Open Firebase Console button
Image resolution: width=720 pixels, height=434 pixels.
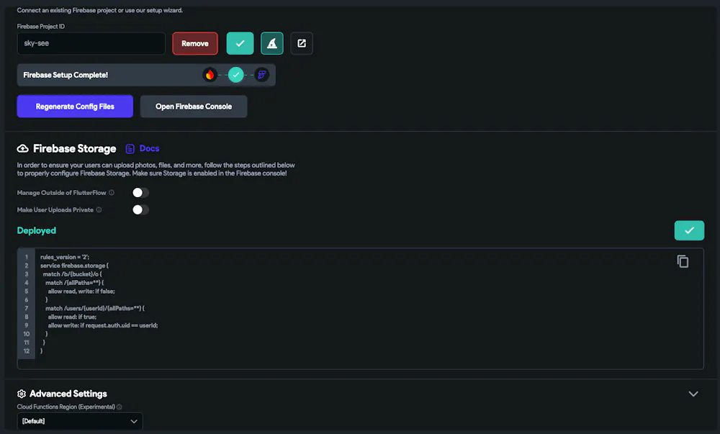194,107
